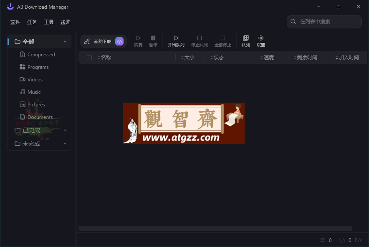
Task: Open the 工具 menu
Action: point(49,22)
